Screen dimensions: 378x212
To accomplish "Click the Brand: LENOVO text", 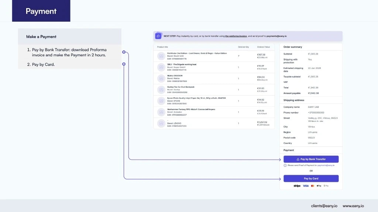I will [174, 123].
